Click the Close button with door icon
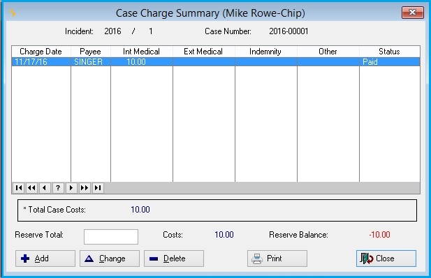Viewport: 431px width, 278px height. 386,258
